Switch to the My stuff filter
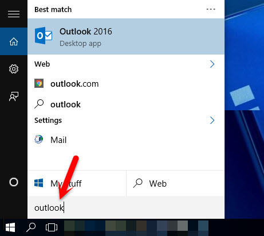The width and height of the screenshot is (264, 236). [77, 183]
